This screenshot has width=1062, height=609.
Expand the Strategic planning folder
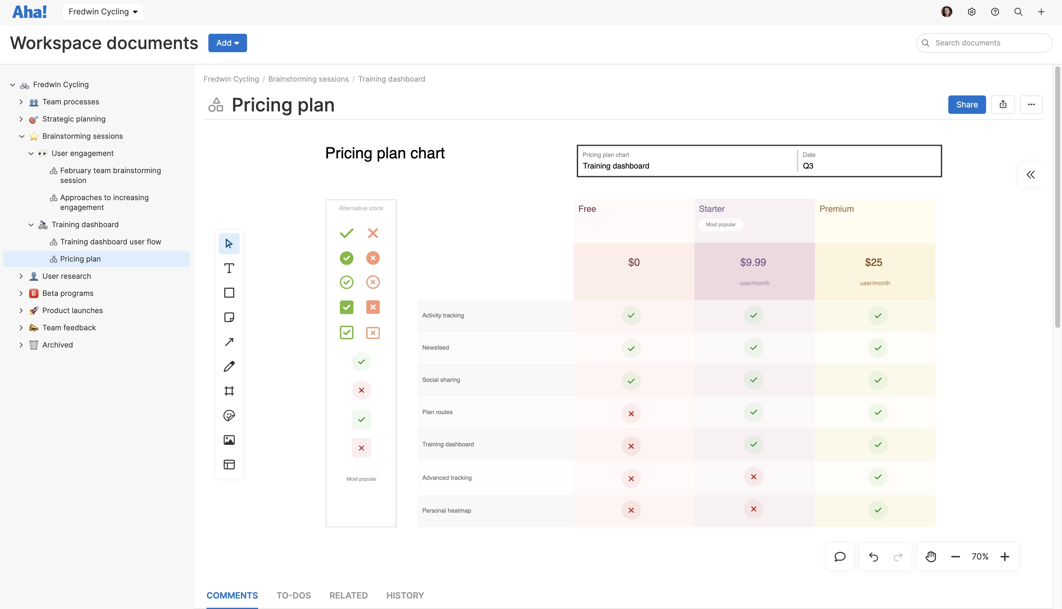point(21,119)
